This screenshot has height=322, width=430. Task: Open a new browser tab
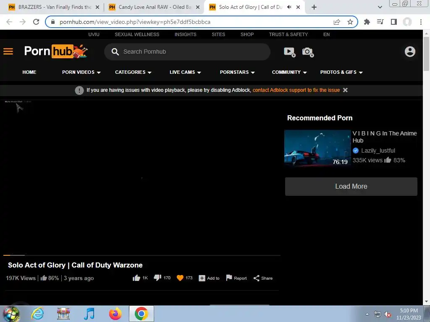pos(314,7)
